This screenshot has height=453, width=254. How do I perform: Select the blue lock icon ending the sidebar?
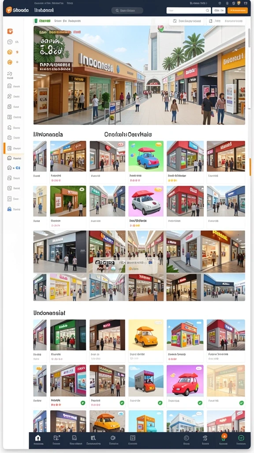click(10, 209)
